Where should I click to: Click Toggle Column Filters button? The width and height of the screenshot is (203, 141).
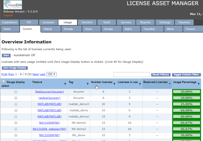pyautogui.click(x=186, y=75)
